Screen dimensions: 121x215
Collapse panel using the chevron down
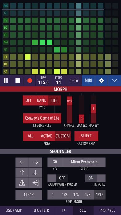point(115,81)
